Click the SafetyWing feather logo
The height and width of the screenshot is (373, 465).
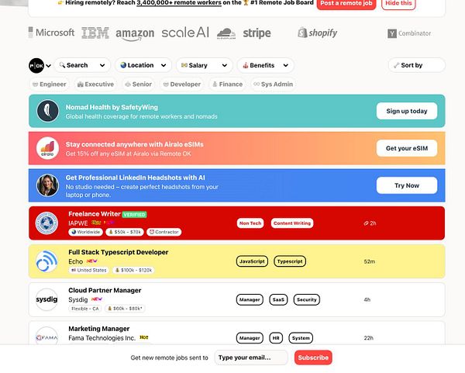47,111
